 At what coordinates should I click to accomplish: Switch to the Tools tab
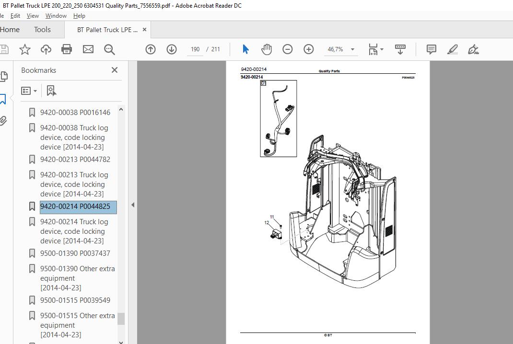(42, 30)
